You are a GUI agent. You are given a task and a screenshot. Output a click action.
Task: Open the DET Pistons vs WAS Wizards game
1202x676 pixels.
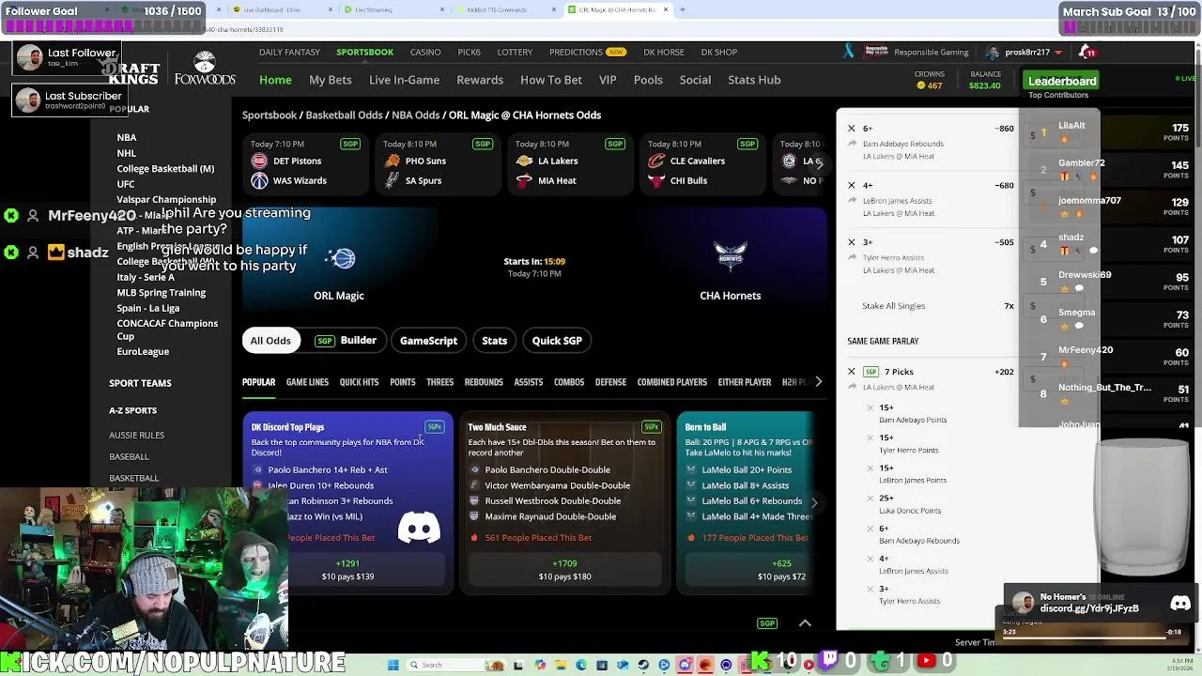[x=304, y=162]
